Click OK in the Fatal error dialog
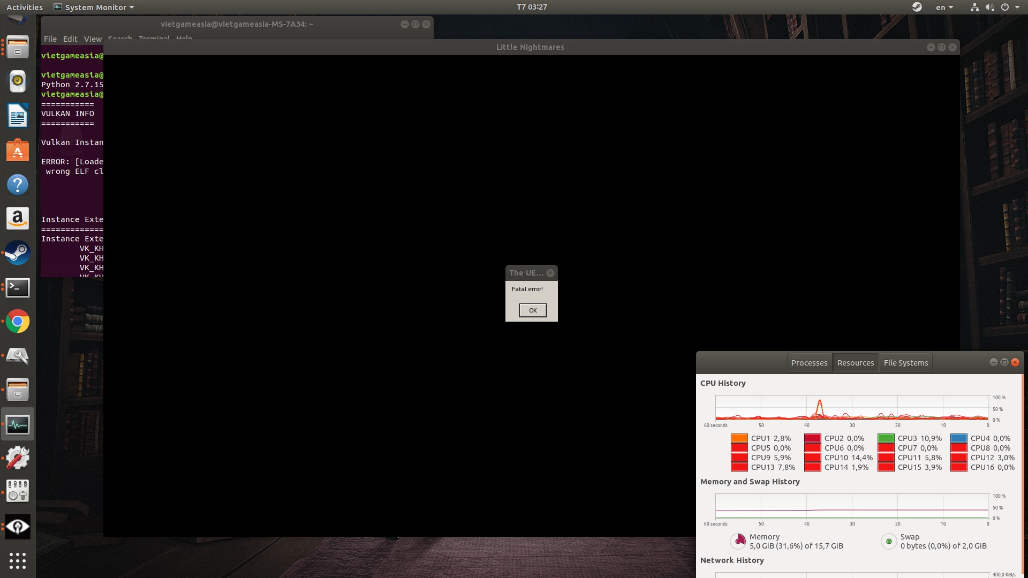This screenshot has width=1028, height=578. point(533,310)
